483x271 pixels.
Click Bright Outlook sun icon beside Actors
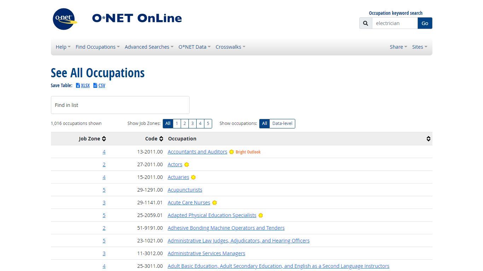pyautogui.click(x=187, y=164)
